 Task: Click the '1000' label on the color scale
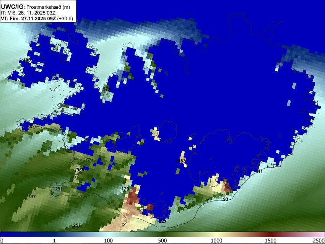216,241
